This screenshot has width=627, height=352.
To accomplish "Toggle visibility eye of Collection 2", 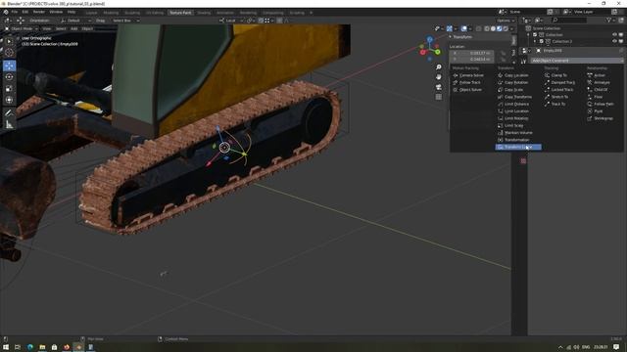I will click(x=614, y=41).
